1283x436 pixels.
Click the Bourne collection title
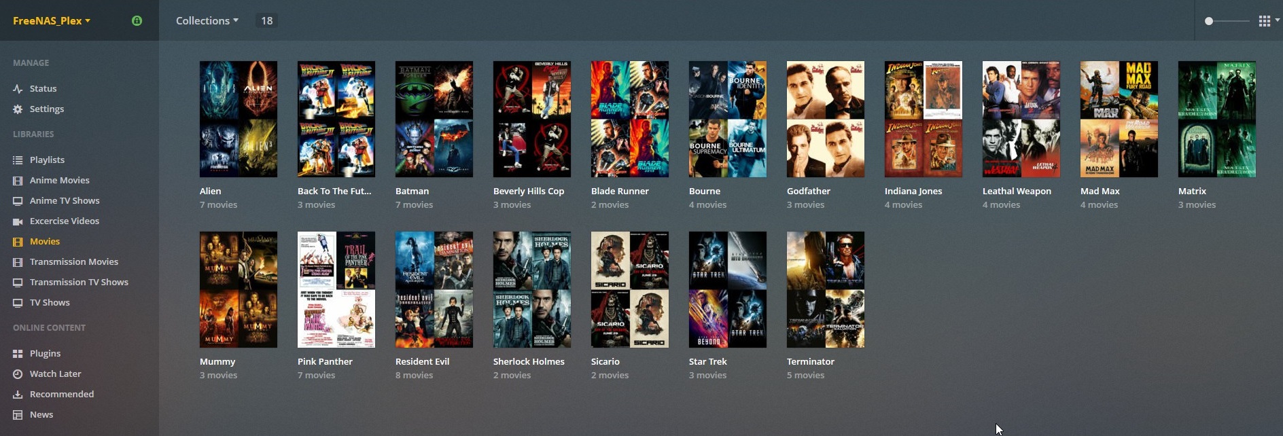(705, 191)
